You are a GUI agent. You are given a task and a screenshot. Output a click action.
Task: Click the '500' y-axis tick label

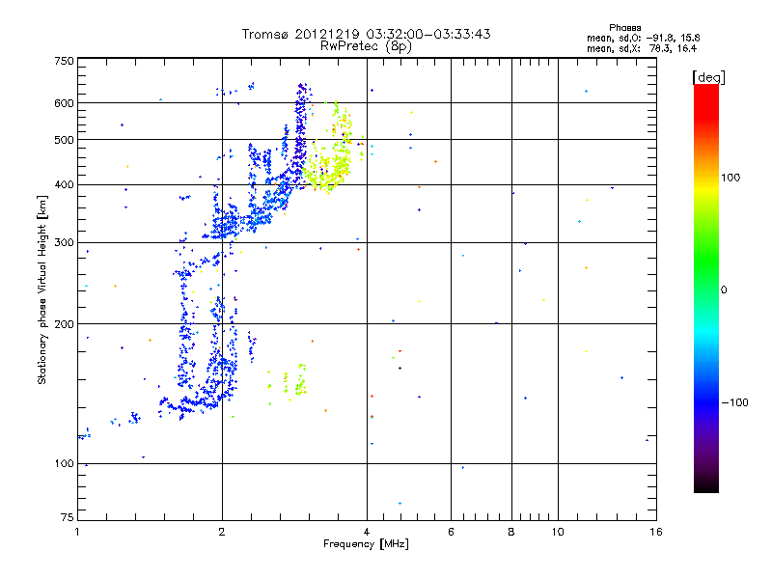pyautogui.click(x=64, y=140)
